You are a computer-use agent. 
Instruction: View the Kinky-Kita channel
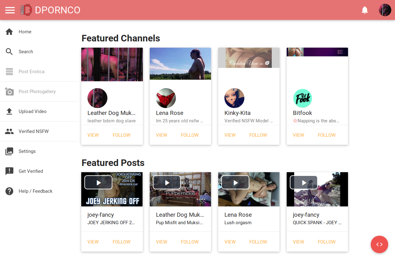pyautogui.click(x=230, y=135)
